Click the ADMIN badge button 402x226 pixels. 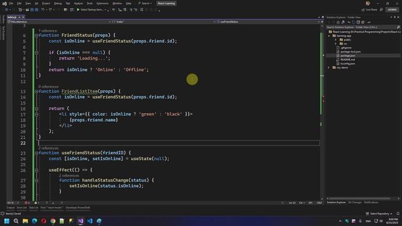point(392,10)
